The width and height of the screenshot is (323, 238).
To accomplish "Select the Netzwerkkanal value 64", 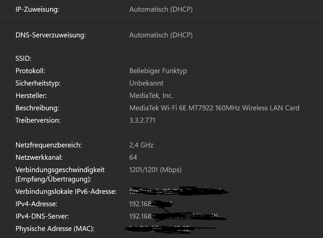I will (133, 157).
